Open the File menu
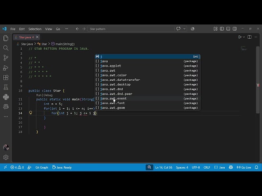Screen dimensions: 262x196 [x=13, y=29]
